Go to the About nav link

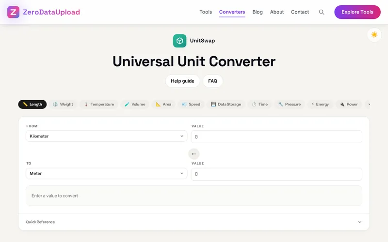pyautogui.click(x=276, y=12)
